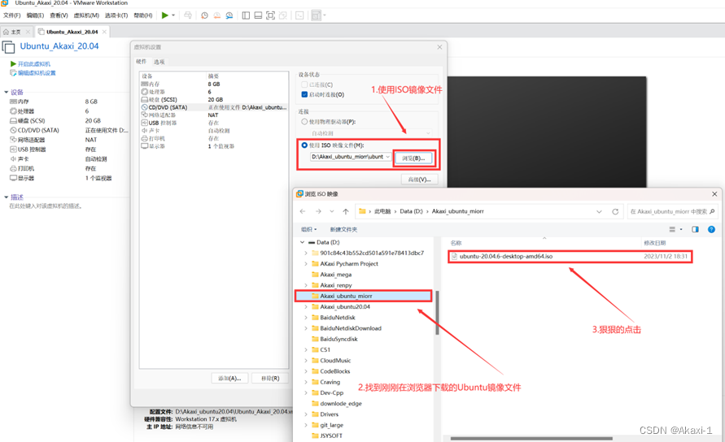Click the unity mode toolbar icon
Viewport: 725px width, 442px height.
(x=283, y=15)
